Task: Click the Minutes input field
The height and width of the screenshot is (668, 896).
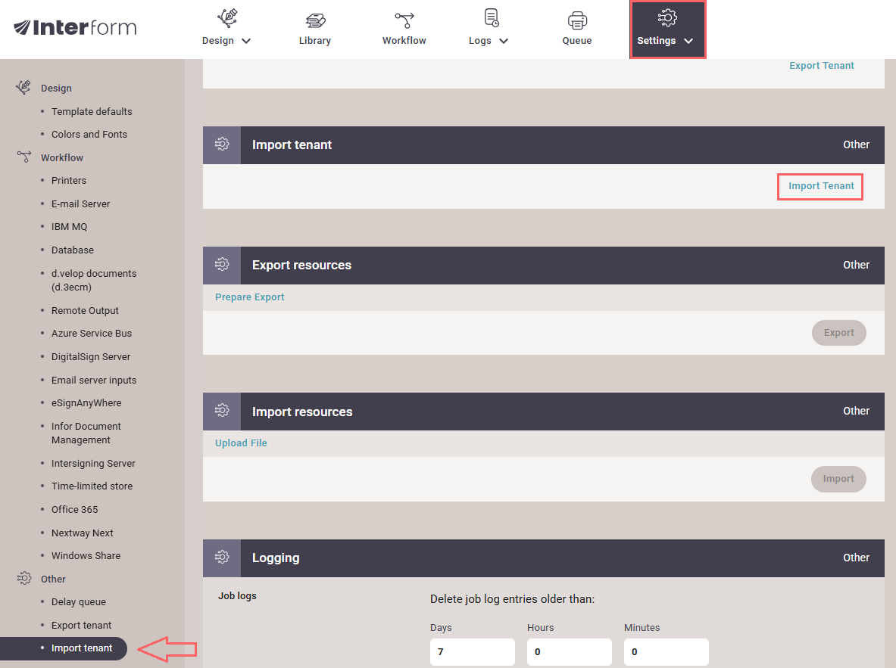Action: 666,651
